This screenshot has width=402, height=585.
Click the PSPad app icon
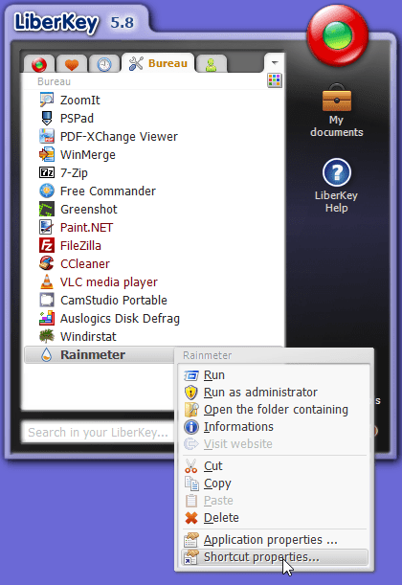click(x=47, y=119)
